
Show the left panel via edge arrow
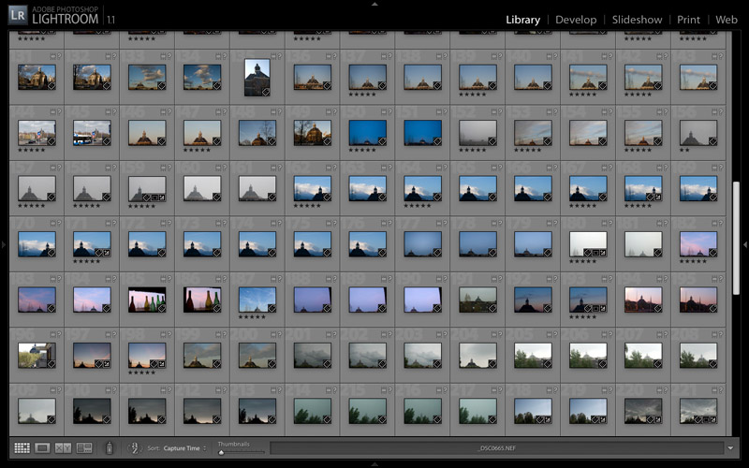click(4, 245)
